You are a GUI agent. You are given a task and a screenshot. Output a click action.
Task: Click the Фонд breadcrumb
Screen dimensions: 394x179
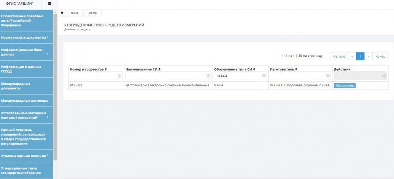coord(74,13)
